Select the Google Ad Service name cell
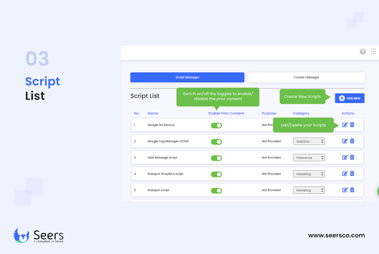Viewport: 379px width, 254px height. (161, 125)
